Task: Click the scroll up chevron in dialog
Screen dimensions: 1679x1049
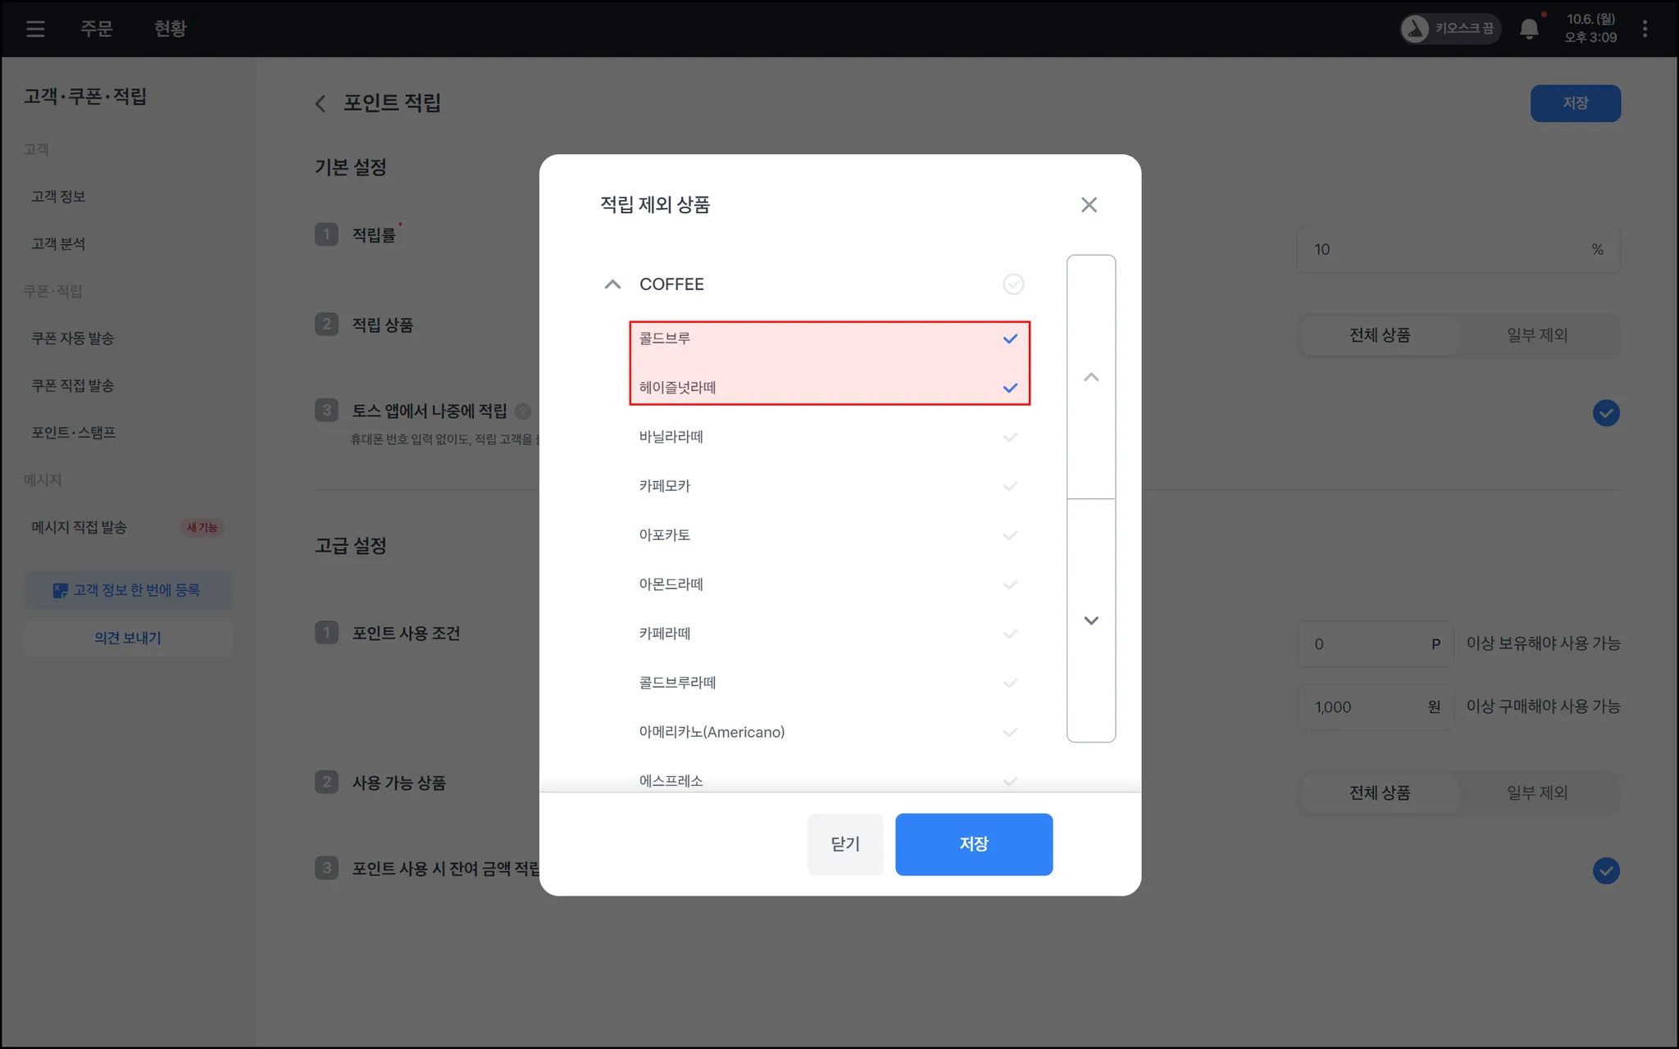Action: point(1090,378)
